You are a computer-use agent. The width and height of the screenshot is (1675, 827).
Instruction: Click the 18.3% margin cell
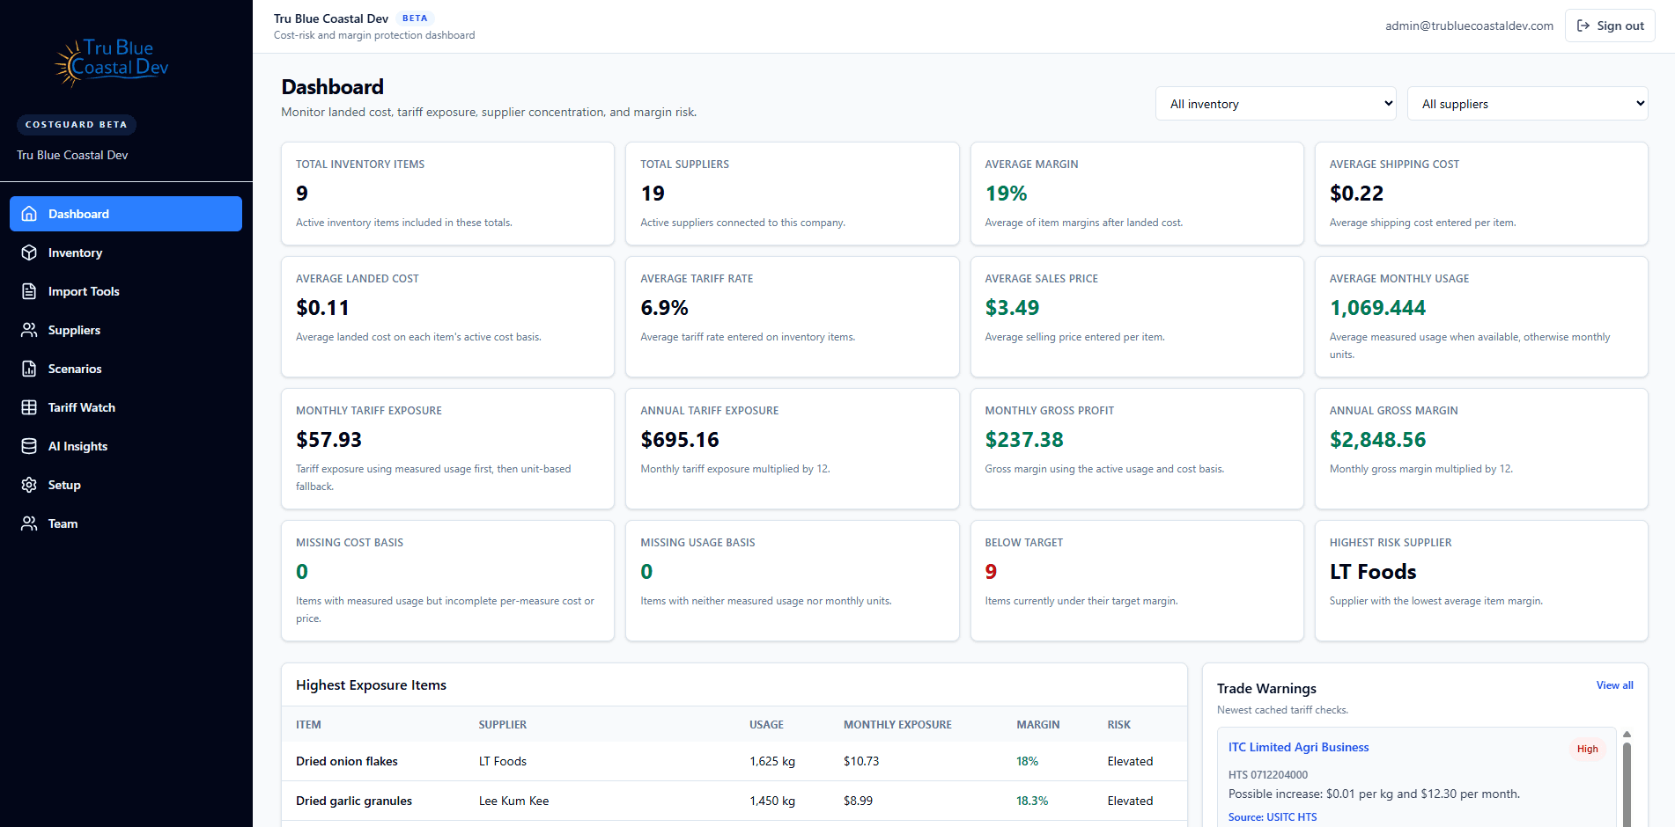tap(1032, 801)
